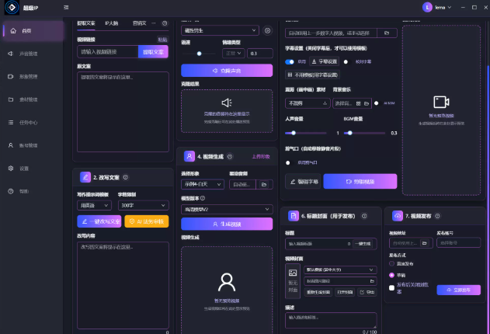Toggle the enable breath-cut (剪气口) switch
The image size is (490, 334).
[x=288, y=163]
